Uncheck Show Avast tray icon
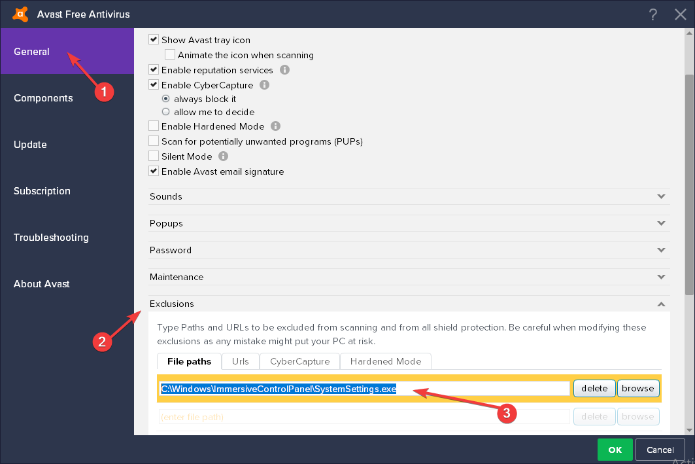The width and height of the screenshot is (695, 464). 153,39
